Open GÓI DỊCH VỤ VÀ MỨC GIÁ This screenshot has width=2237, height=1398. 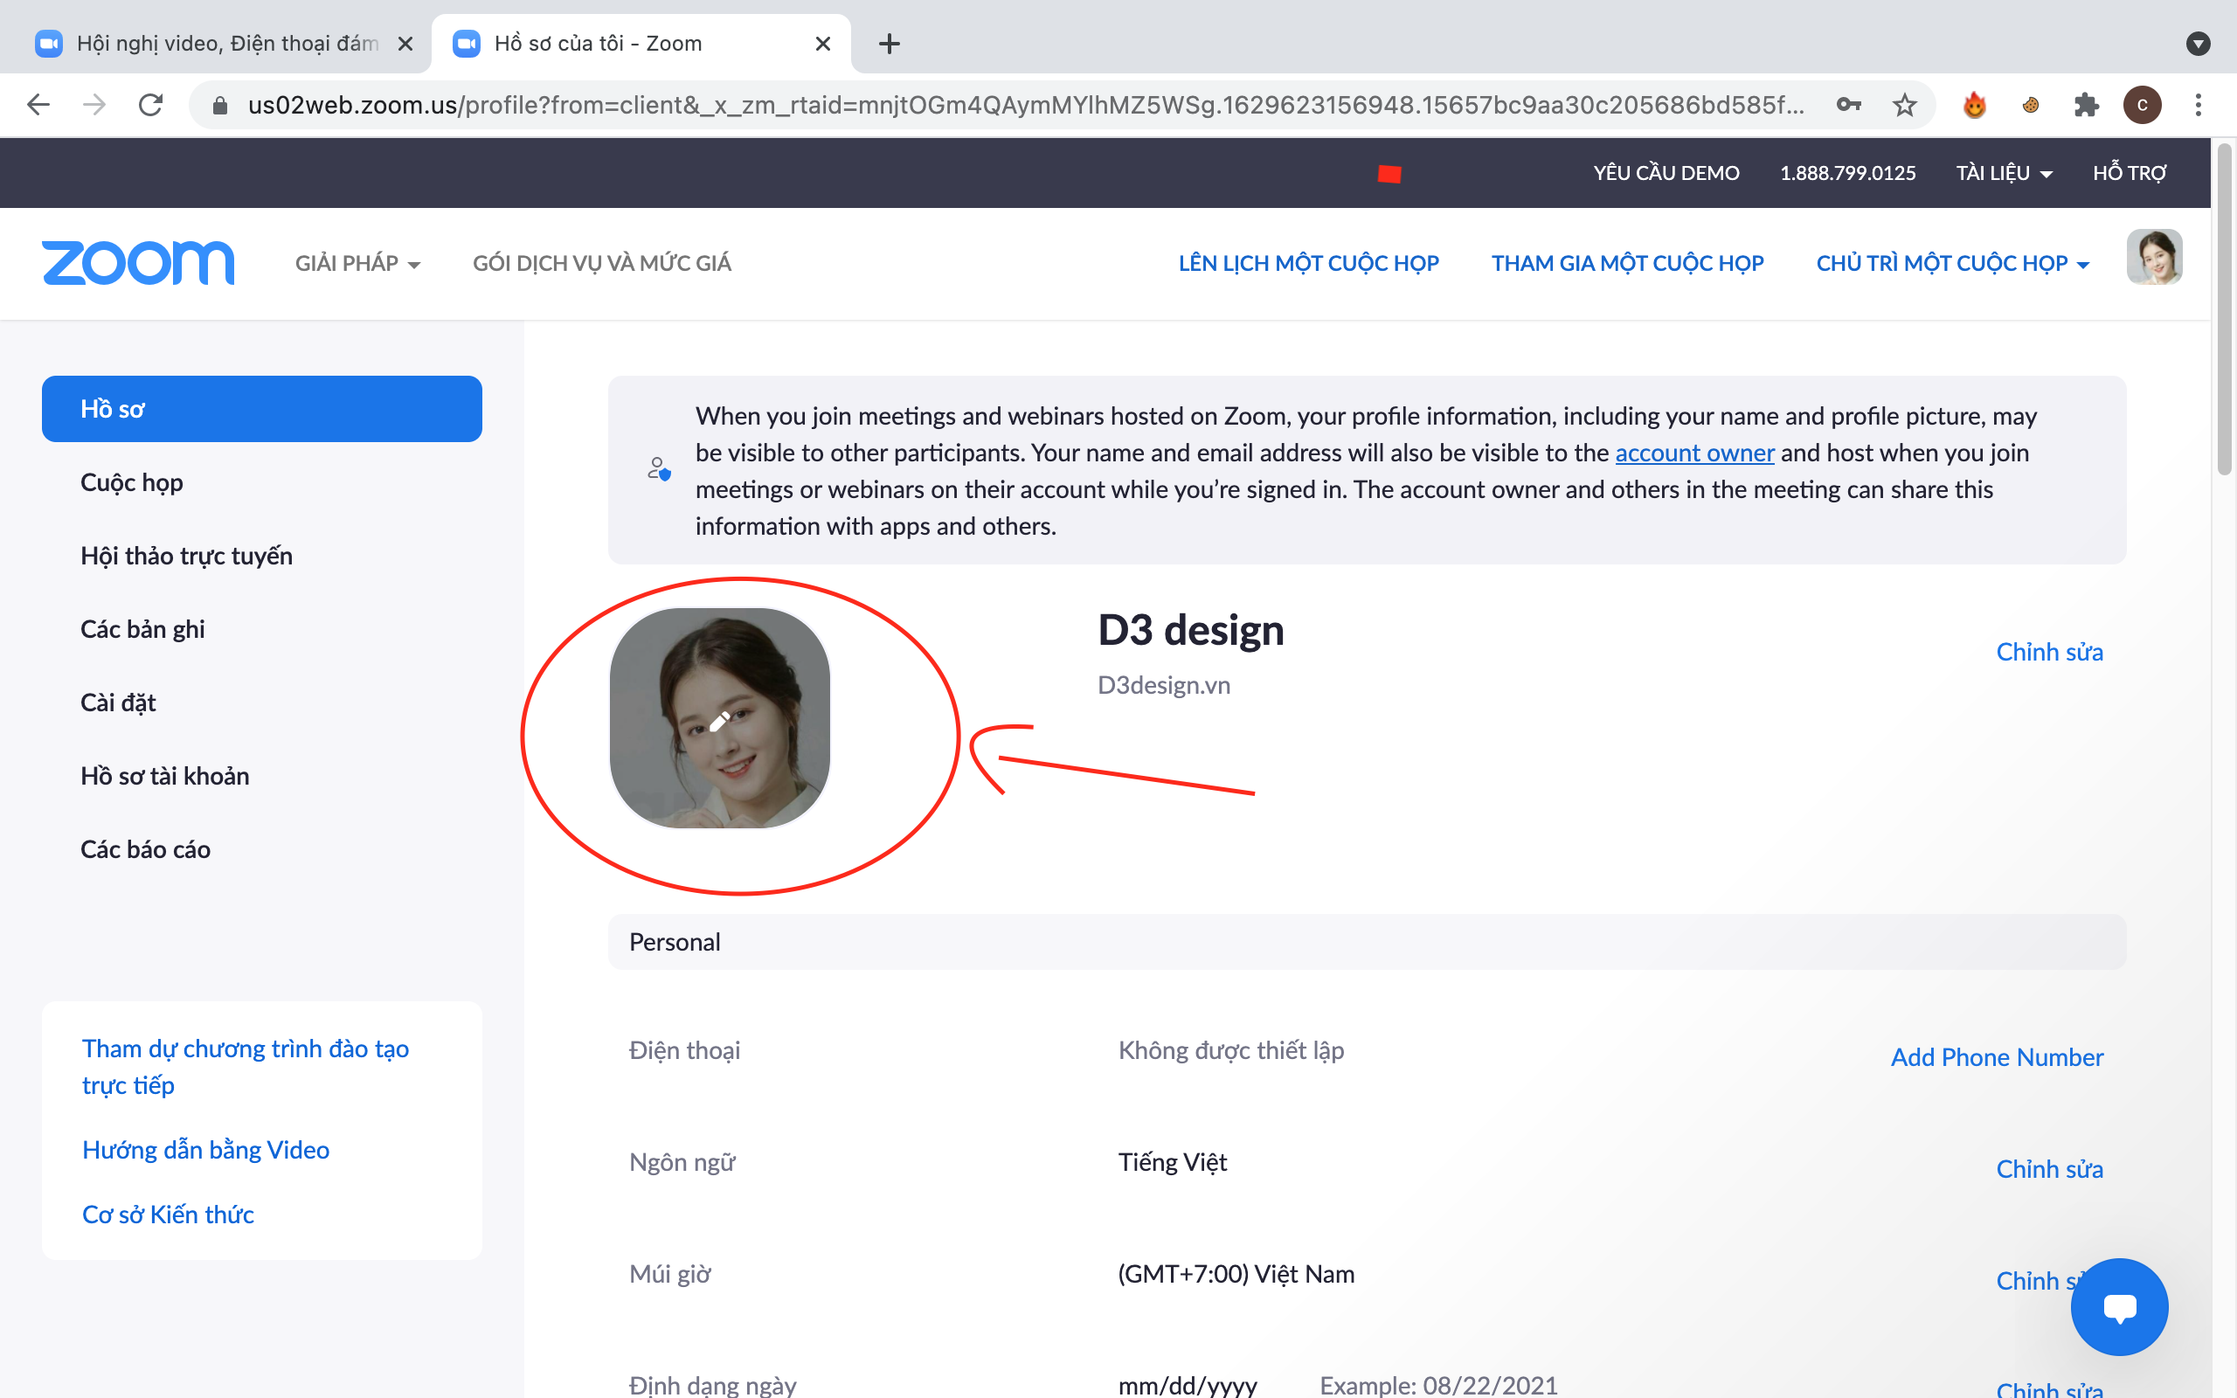[x=602, y=264]
